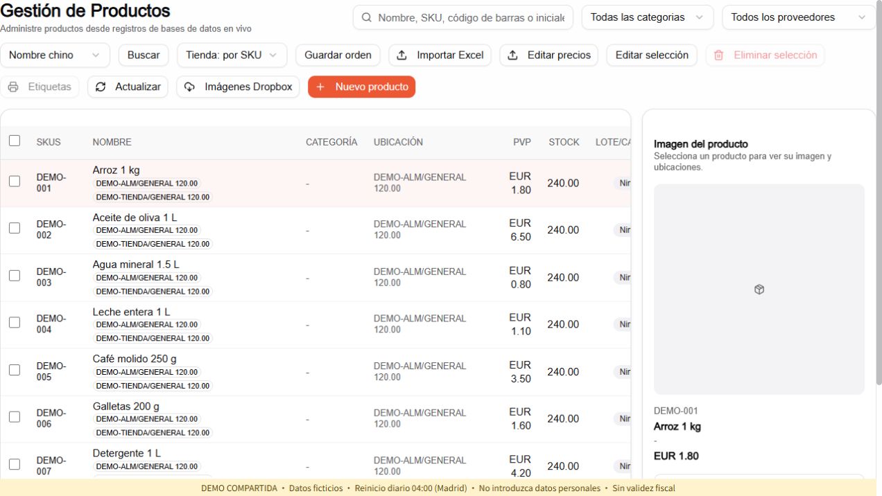Viewport: 882px width, 496px height.
Task: Open the Todas las categorías dropdown
Action: pos(648,17)
